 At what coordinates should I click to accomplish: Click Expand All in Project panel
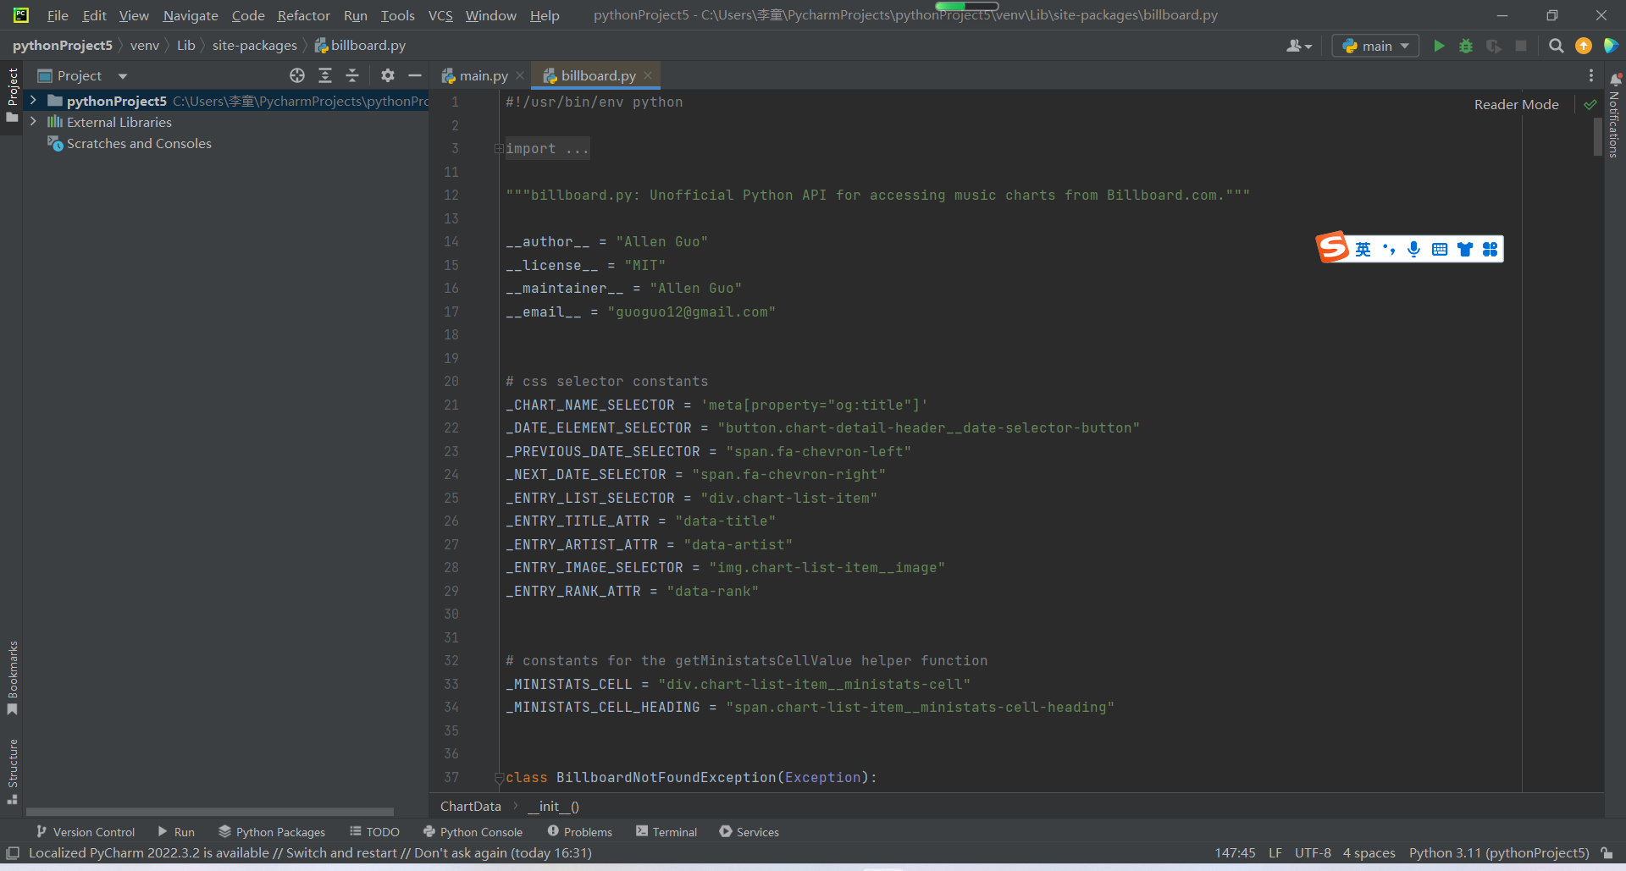tap(325, 75)
